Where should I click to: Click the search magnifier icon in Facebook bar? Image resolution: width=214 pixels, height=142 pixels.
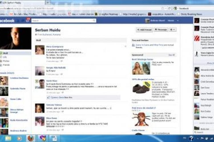tap(94, 21)
